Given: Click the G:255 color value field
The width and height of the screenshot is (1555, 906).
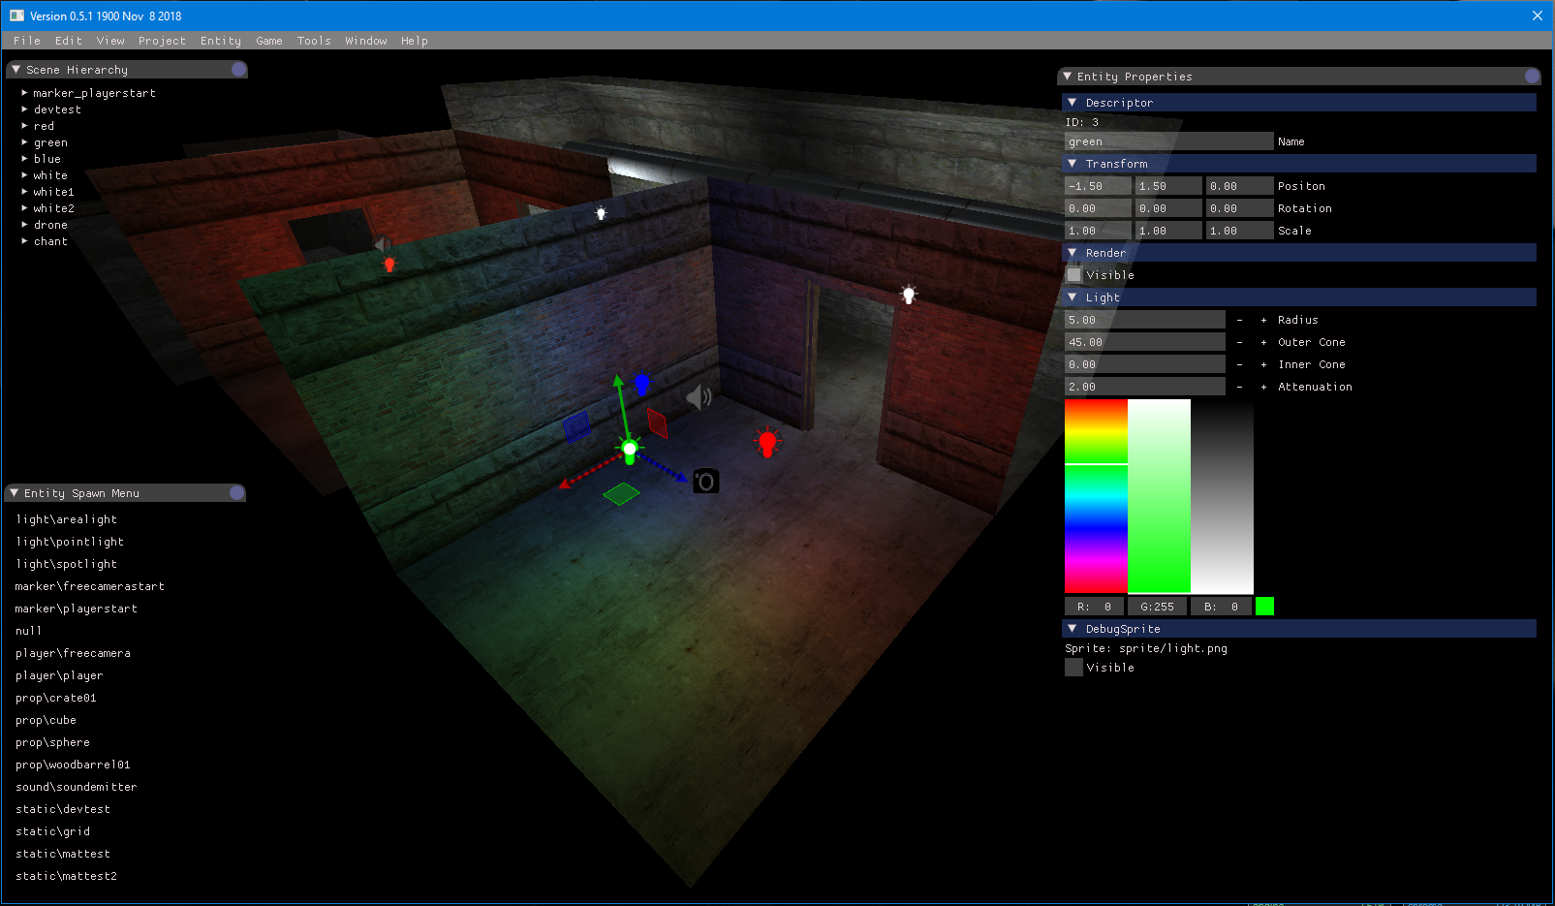Looking at the screenshot, I should 1157,607.
